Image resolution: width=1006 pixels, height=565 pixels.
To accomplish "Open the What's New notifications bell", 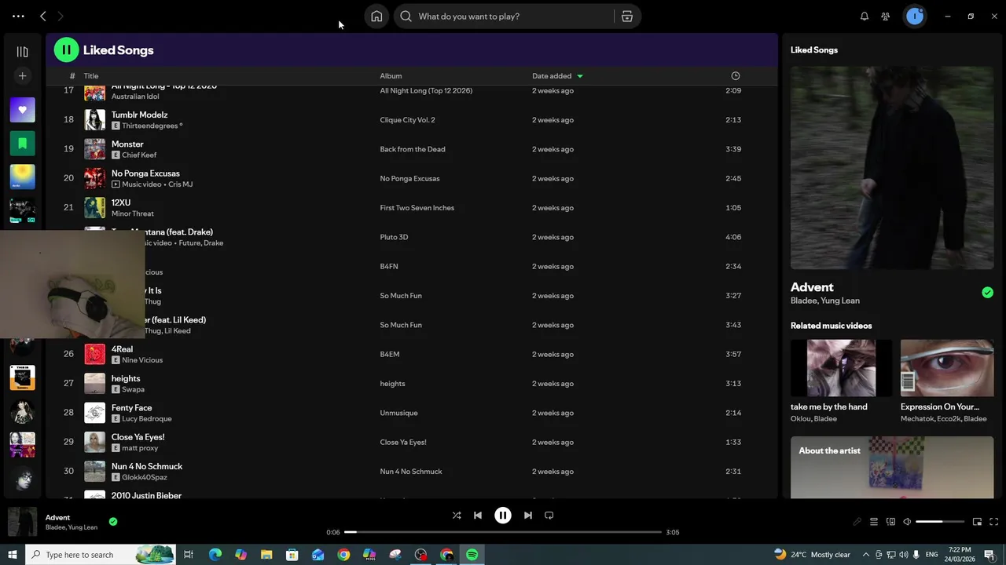I will tap(865, 16).
